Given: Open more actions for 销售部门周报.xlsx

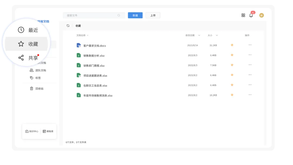Looking at the screenshot, I should coord(250,65).
